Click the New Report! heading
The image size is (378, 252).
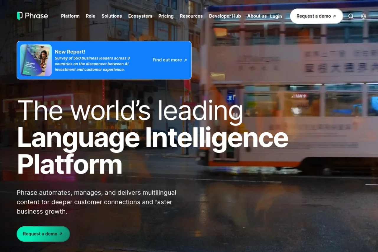pyautogui.click(x=70, y=52)
